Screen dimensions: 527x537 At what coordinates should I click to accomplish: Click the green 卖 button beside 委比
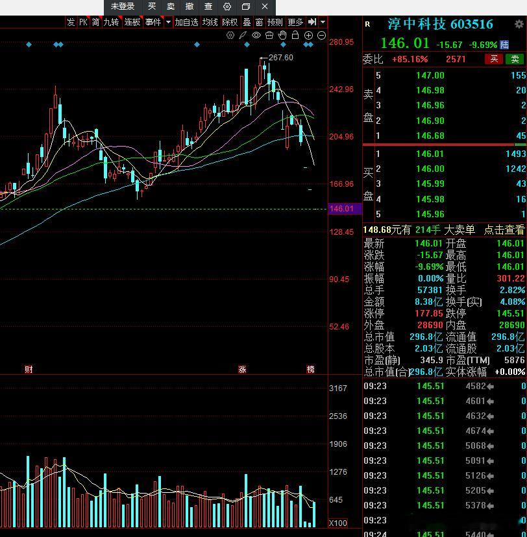click(515, 59)
